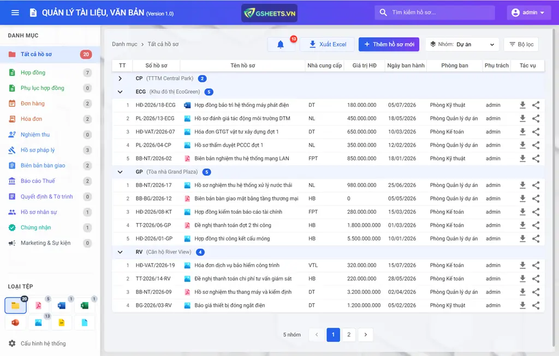The width and height of the screenshot is (559, 356).
Task: Share the HĐ-2026/08-KT record
Action: tap(536, 212)
